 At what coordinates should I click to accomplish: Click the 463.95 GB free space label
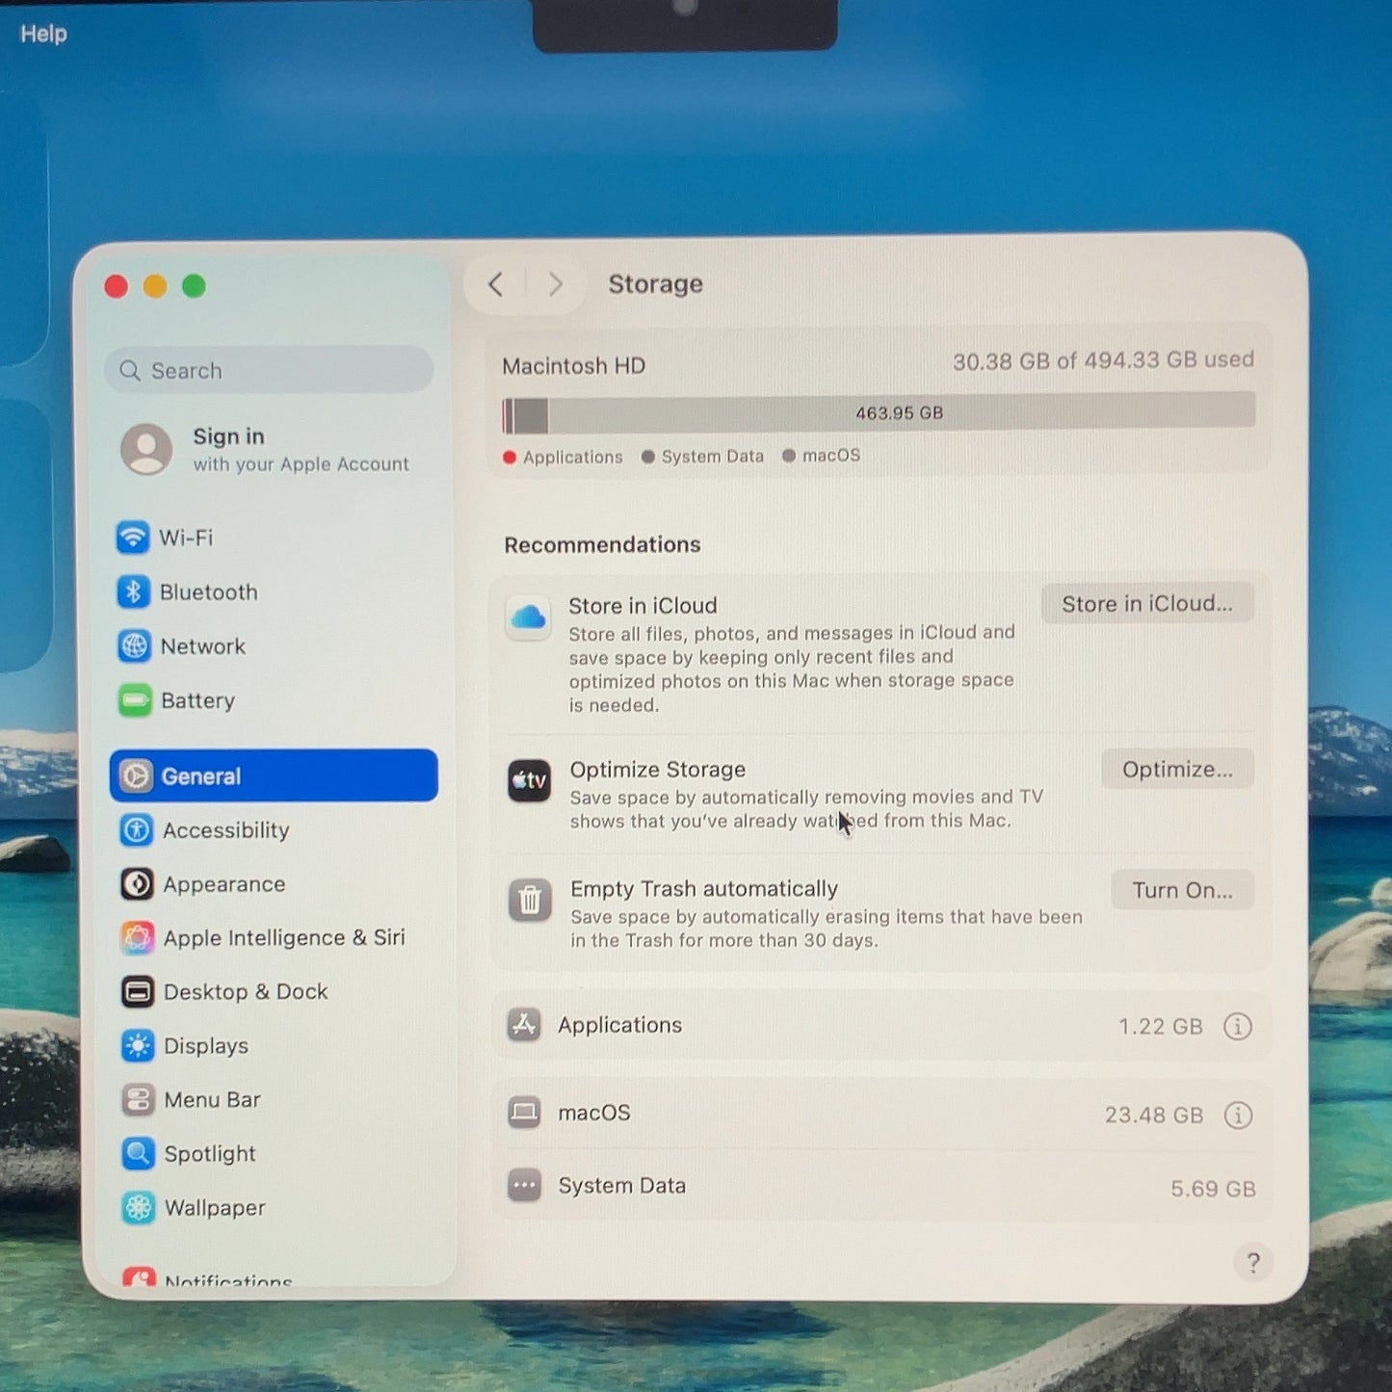(x=900, y=413)
